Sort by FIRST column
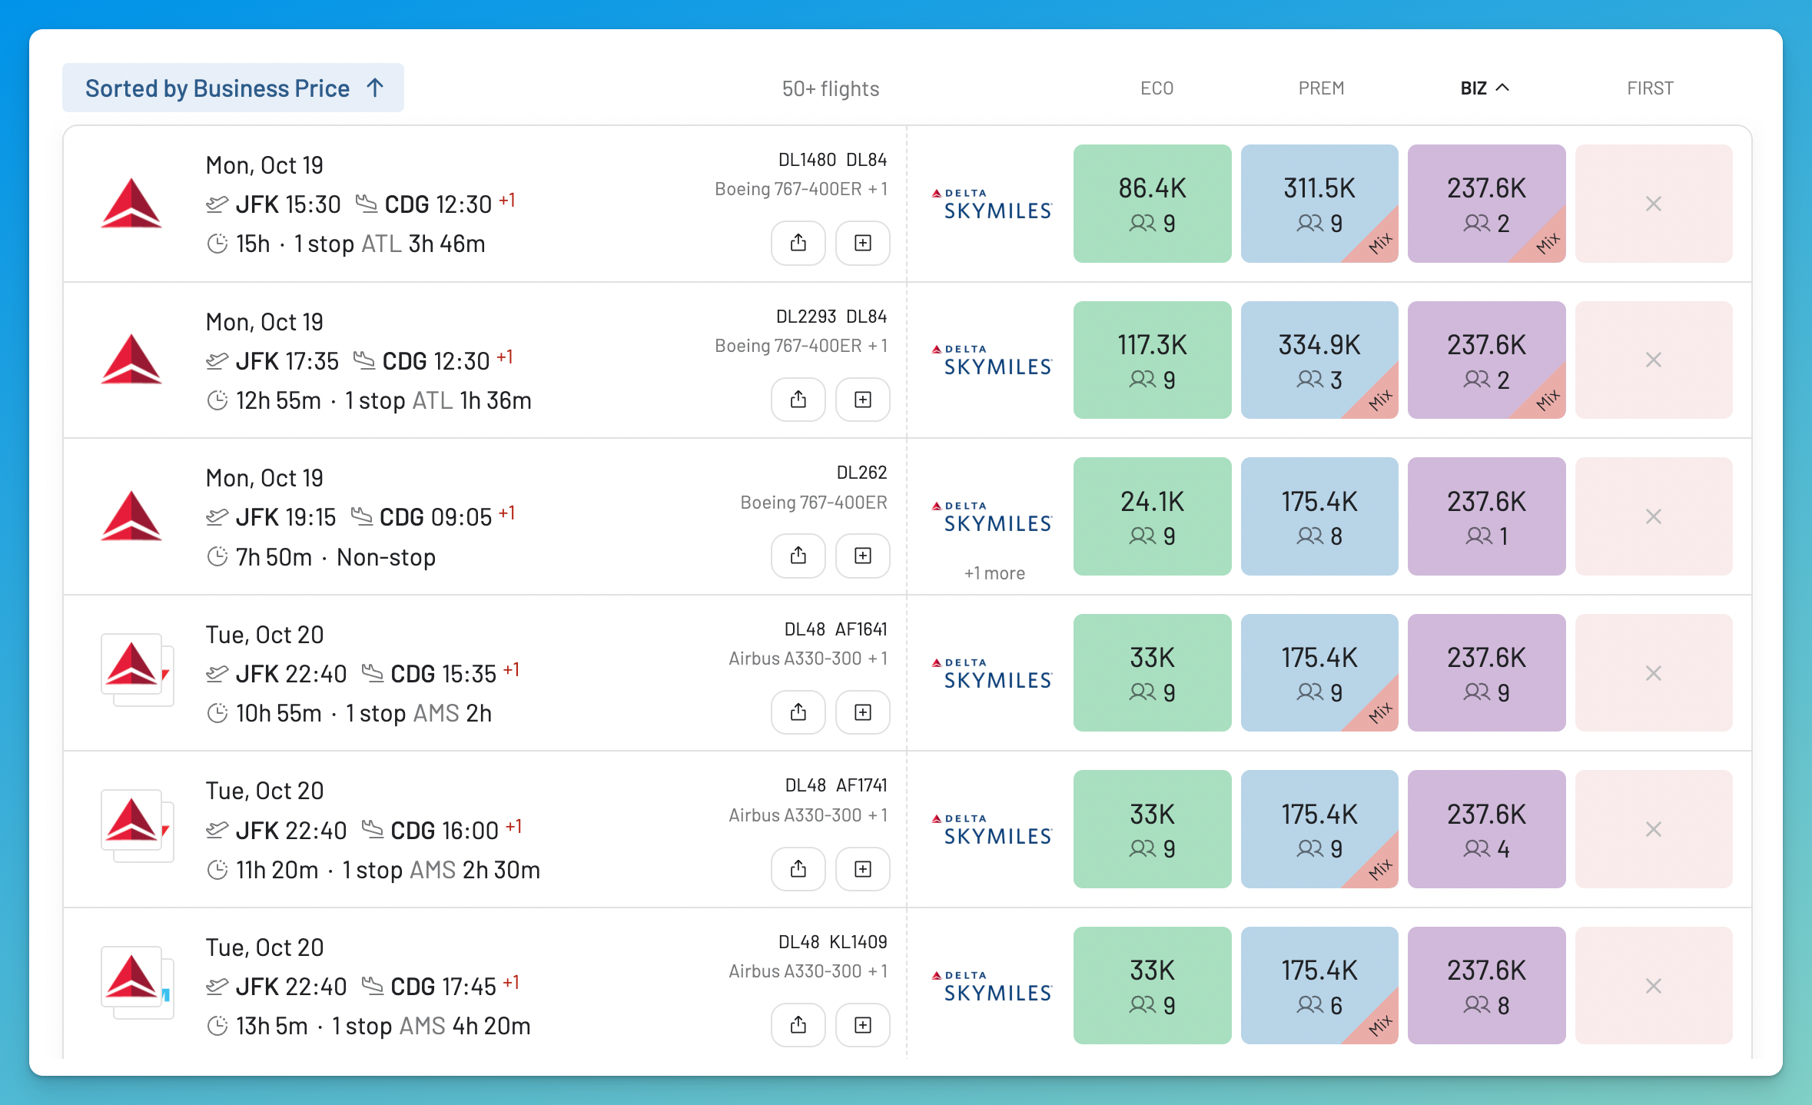This screenshot has height=1105, width=1812. coord(1650,88)
